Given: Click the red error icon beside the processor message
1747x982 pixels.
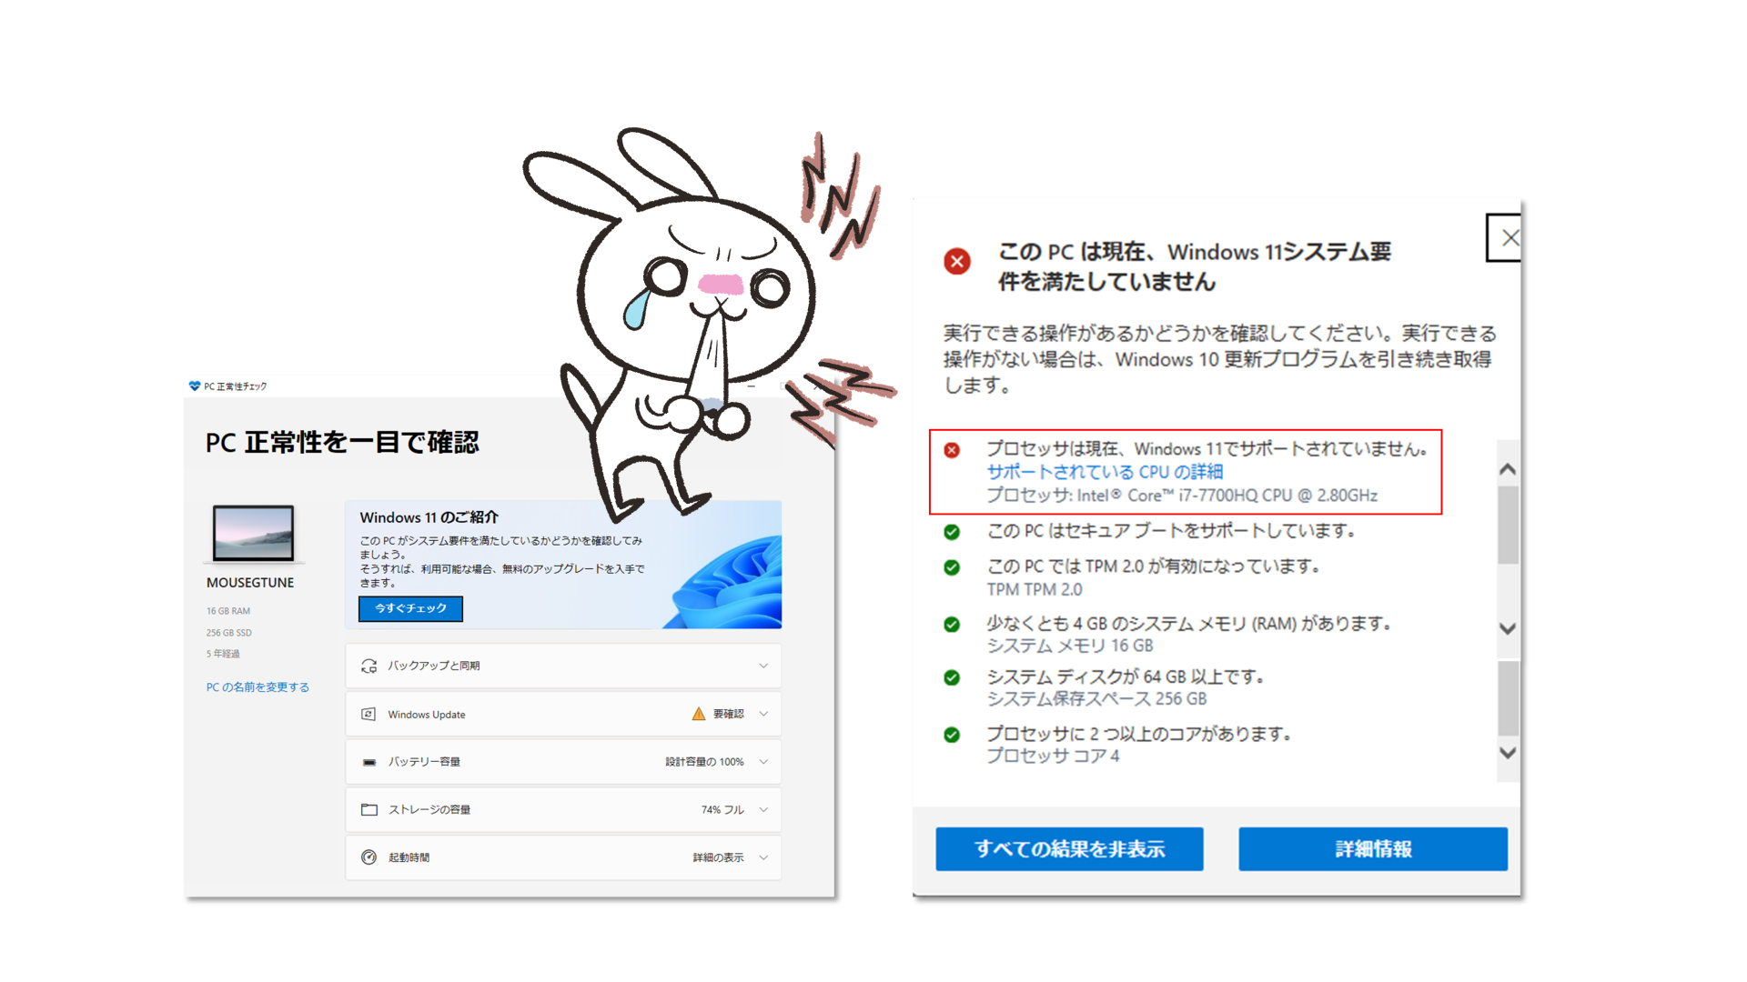Looking at the screenshot, I should (x=952, y=450).
